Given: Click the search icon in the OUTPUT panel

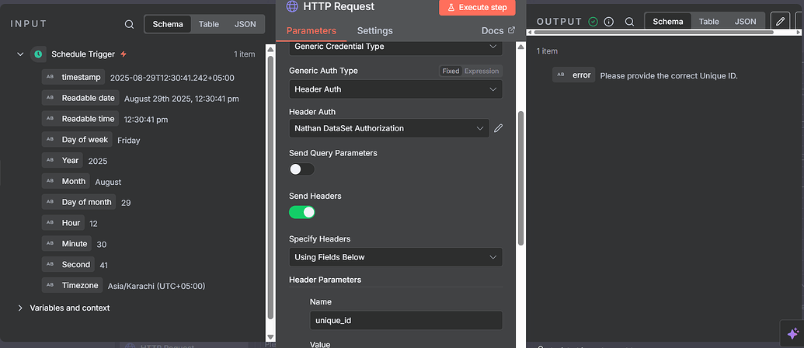Looking at the screenshot, I should coord(629,22).
